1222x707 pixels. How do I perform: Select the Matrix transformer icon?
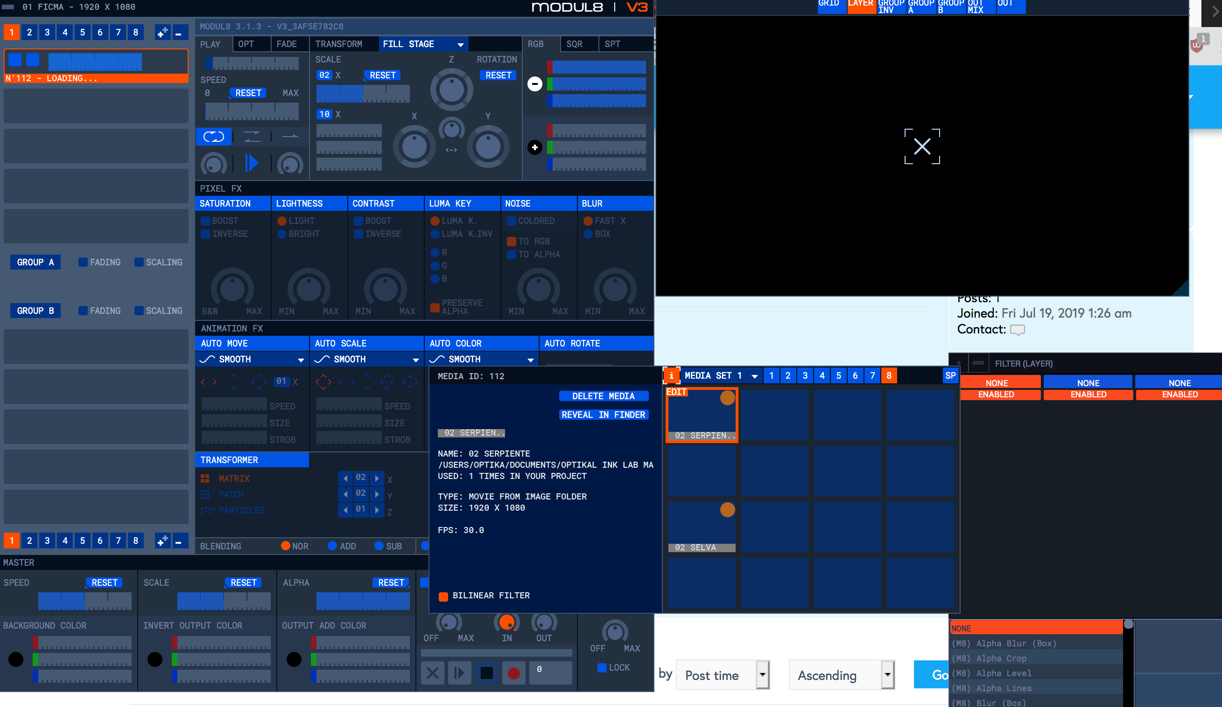coord(205,478)
